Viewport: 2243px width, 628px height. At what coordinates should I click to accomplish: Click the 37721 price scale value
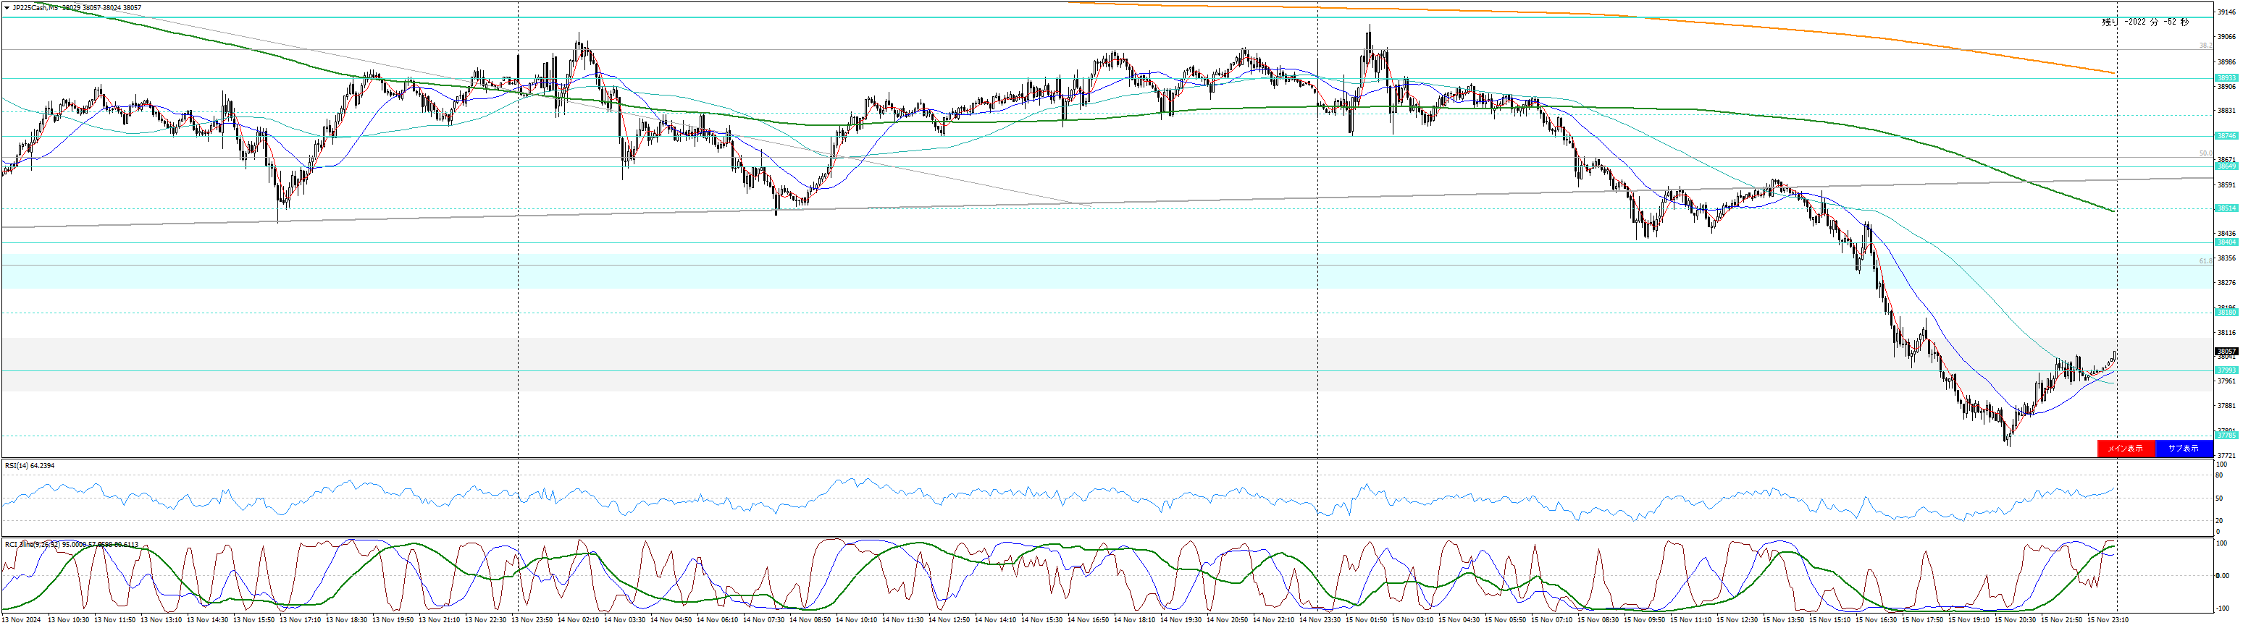coord(2227,456)
